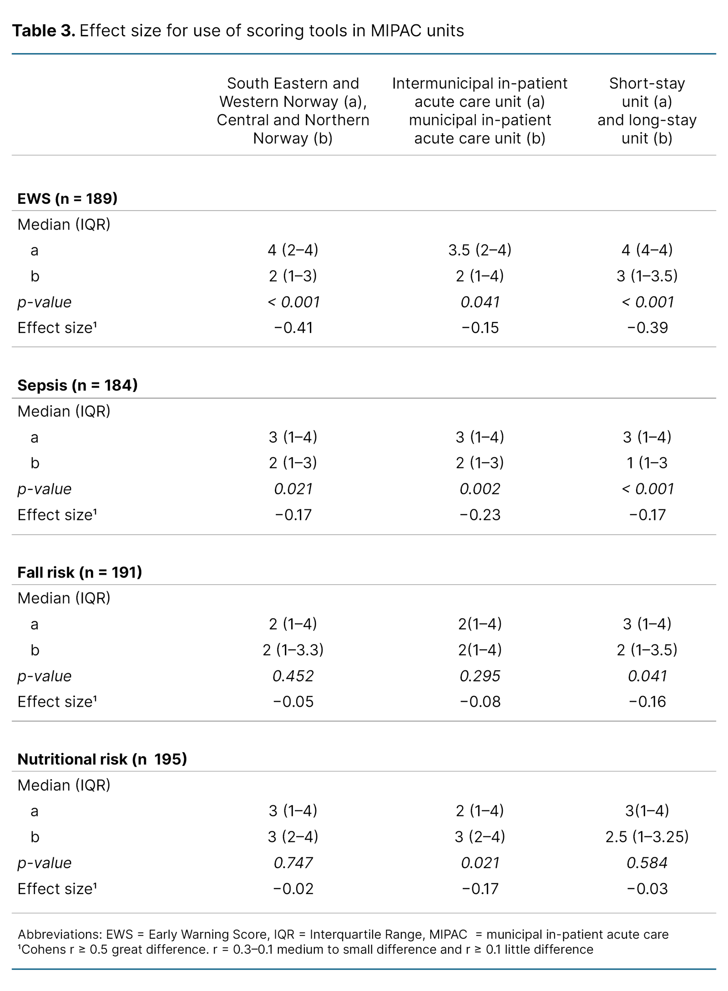Select the South Eastern and Western Norway column header

point(293,111)
